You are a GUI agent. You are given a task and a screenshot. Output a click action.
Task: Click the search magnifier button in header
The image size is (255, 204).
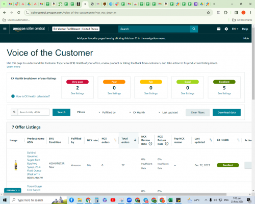point(194,29)
